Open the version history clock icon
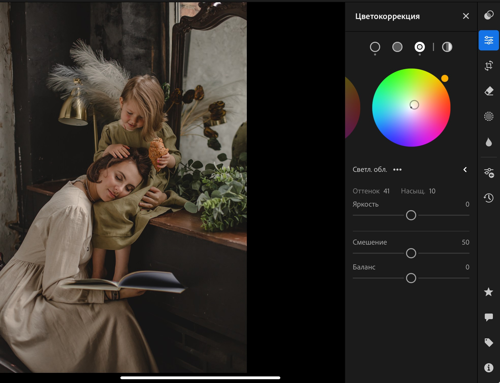500x383 pixels. coord(489,198)
